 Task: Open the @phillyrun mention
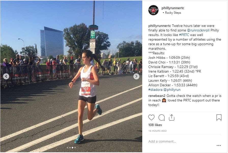pyautogui.click(x=172, y=90)
